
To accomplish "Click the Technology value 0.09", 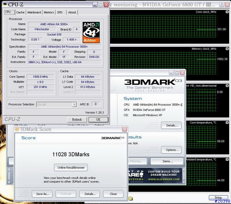I will 35,39.
